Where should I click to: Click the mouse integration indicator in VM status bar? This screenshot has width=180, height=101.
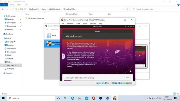pyautogui.click(x=121, y=83)
